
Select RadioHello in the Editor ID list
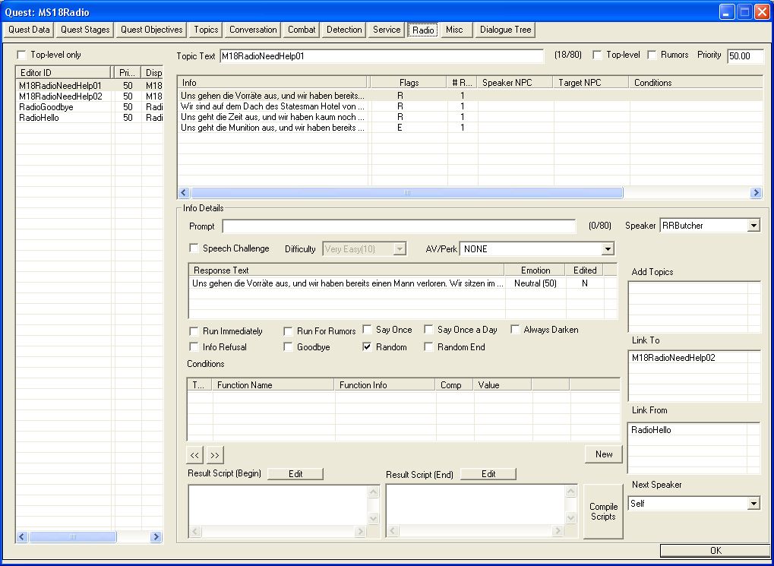(x=89, y=118)
